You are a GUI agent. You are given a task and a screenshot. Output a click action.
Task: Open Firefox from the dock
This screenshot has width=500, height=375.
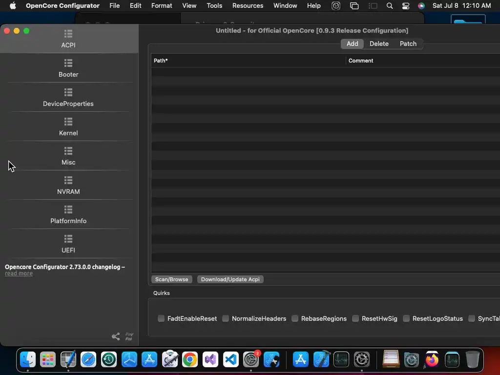pos(432,359)
